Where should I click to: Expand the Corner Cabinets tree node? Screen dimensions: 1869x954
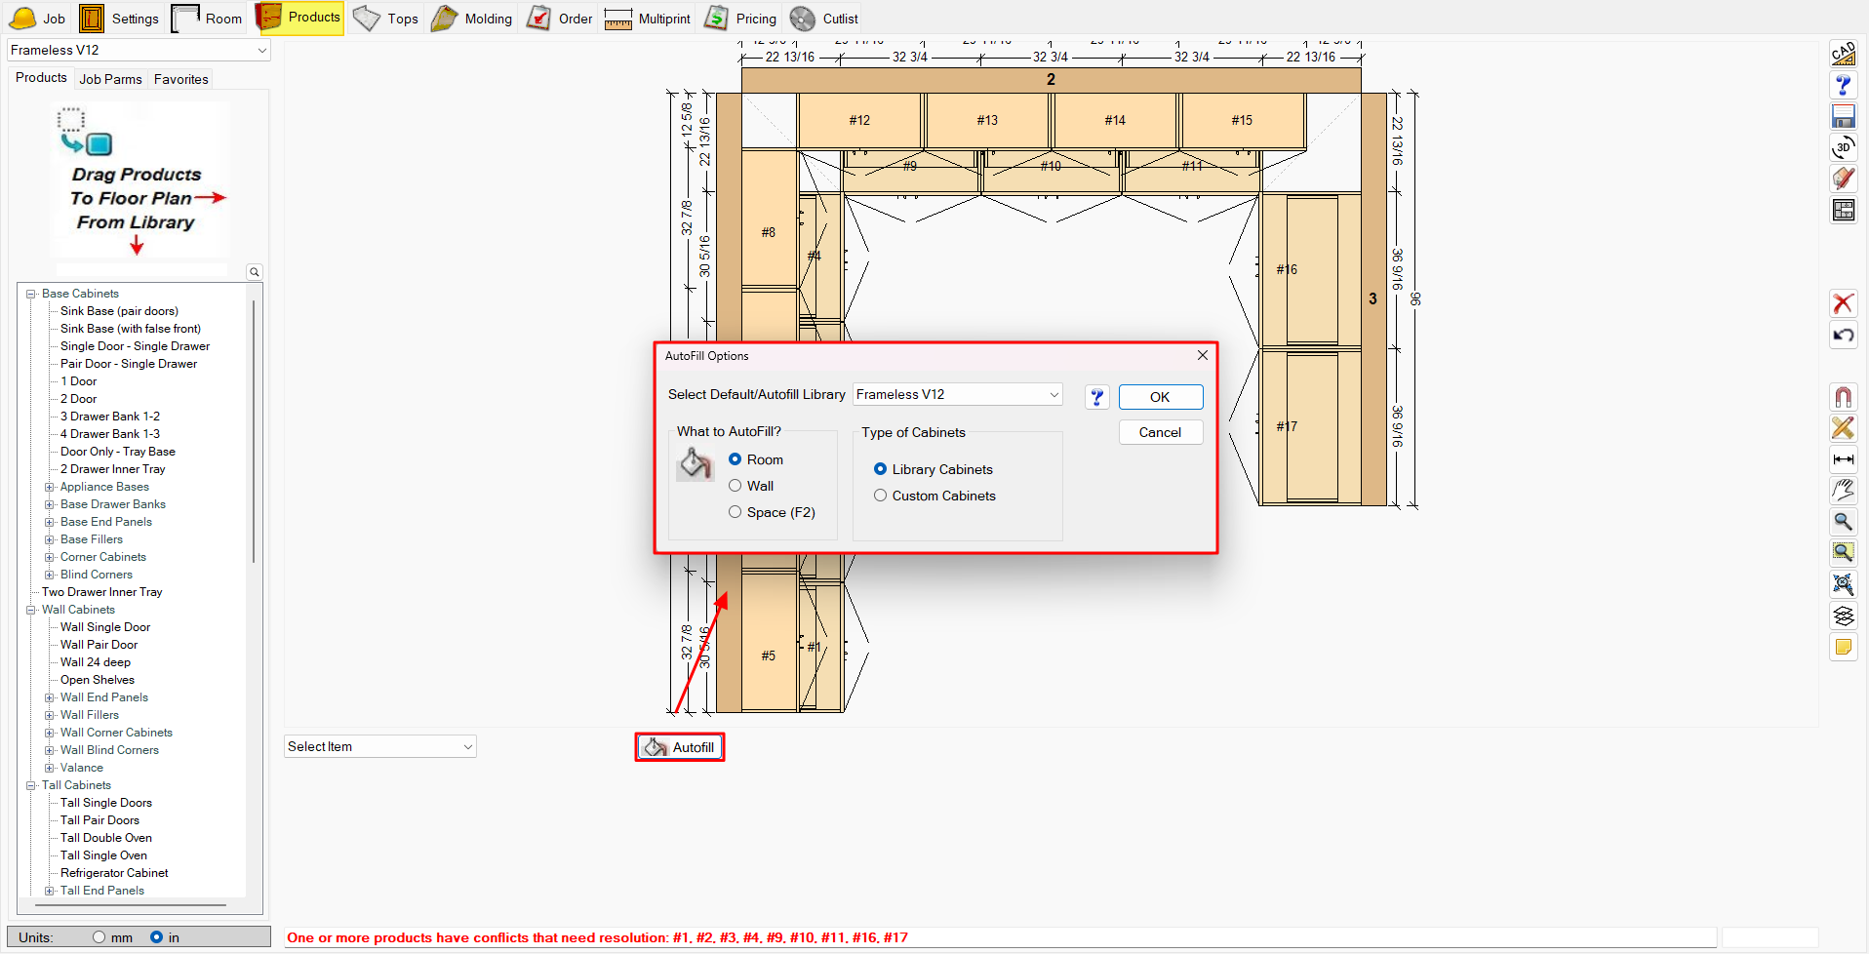[x=50, y=557]
